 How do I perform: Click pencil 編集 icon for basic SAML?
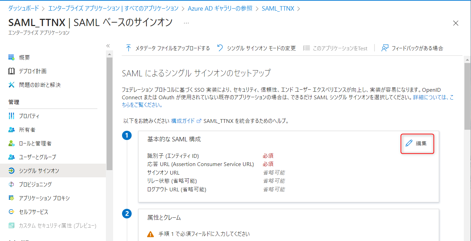coord(409,143)
